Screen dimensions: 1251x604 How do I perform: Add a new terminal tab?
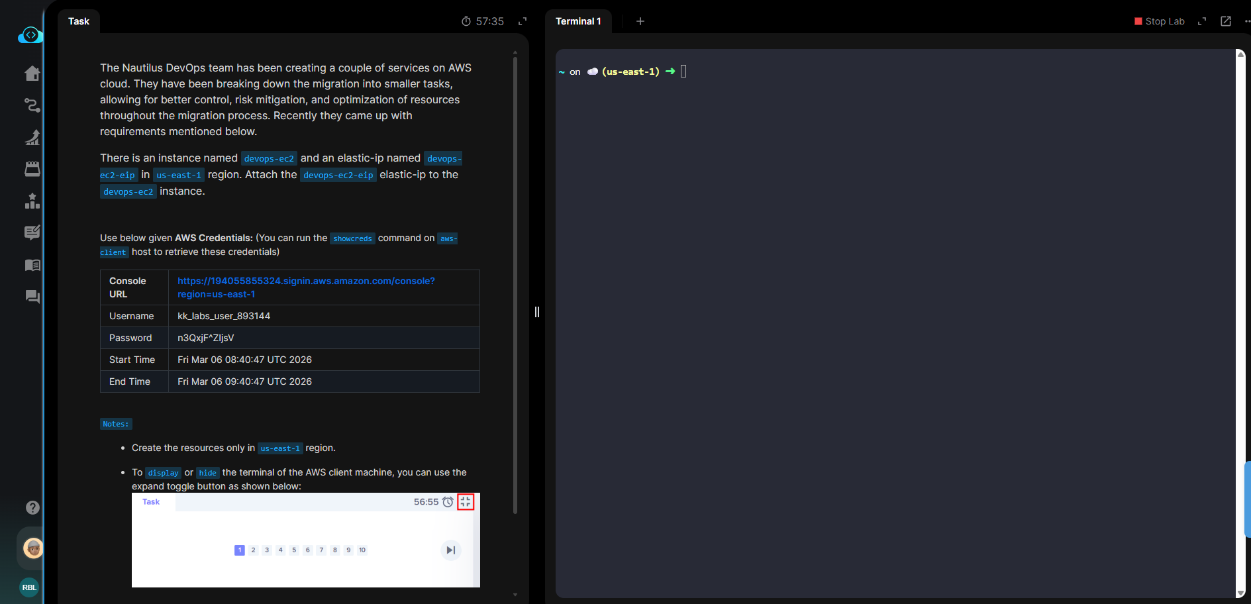tap(640, 21)
